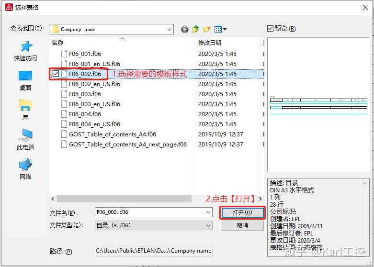Select file F06_002_en_US.f06
This screenshot has width=374, height=267.
pos(94,84)
